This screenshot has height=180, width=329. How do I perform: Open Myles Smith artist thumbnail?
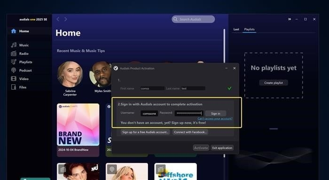point(101,75)
